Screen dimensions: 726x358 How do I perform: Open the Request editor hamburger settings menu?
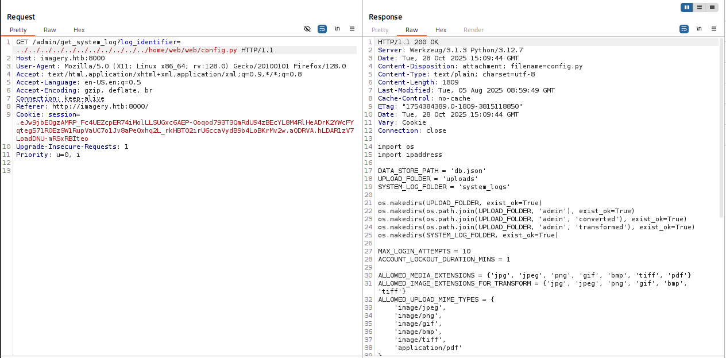tap(352, 28)
